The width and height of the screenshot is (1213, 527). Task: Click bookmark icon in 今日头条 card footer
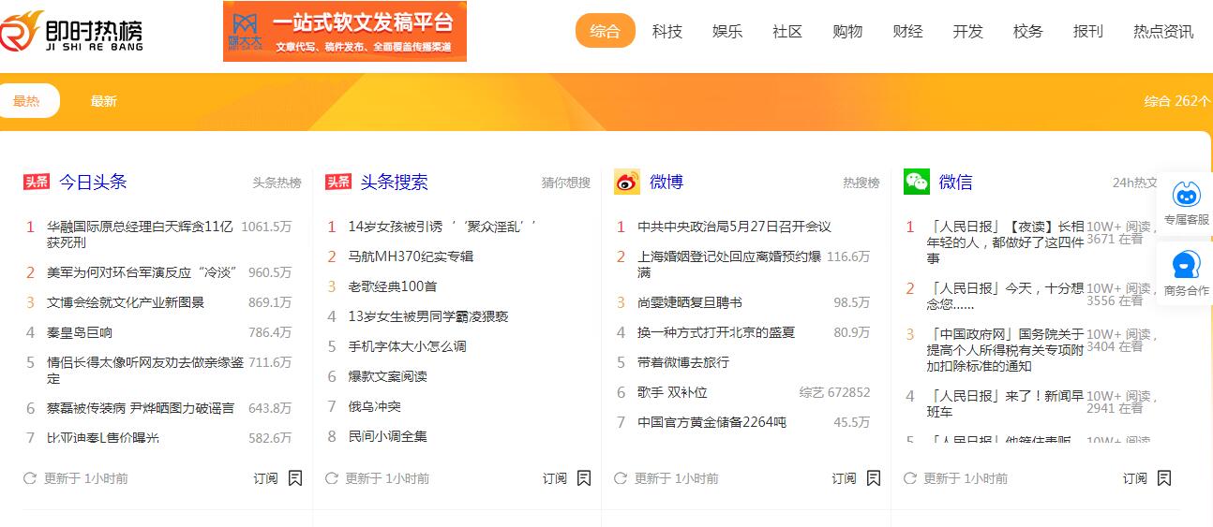pyautogui.click(x=295, y=478)
